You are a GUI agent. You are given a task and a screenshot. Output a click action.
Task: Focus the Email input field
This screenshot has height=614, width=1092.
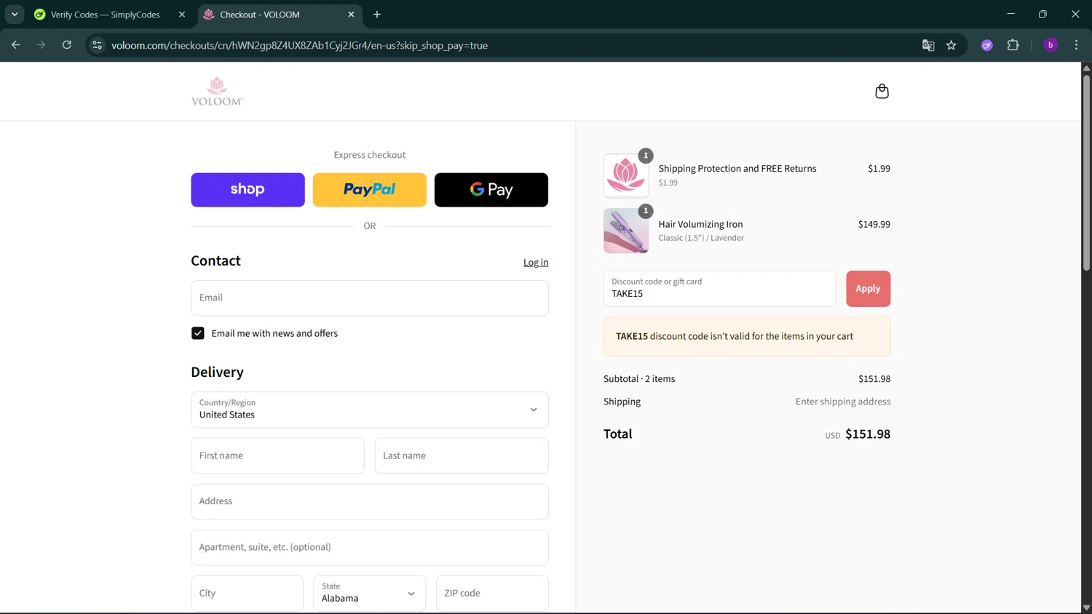(370, 298)
